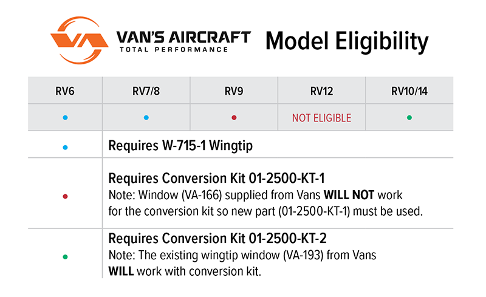Image resolution: width=486 pixels, height=297 pixels.
Task: Click the green legend dot beside Kit 01-2500-KT-2
Action: coord(65,257)
